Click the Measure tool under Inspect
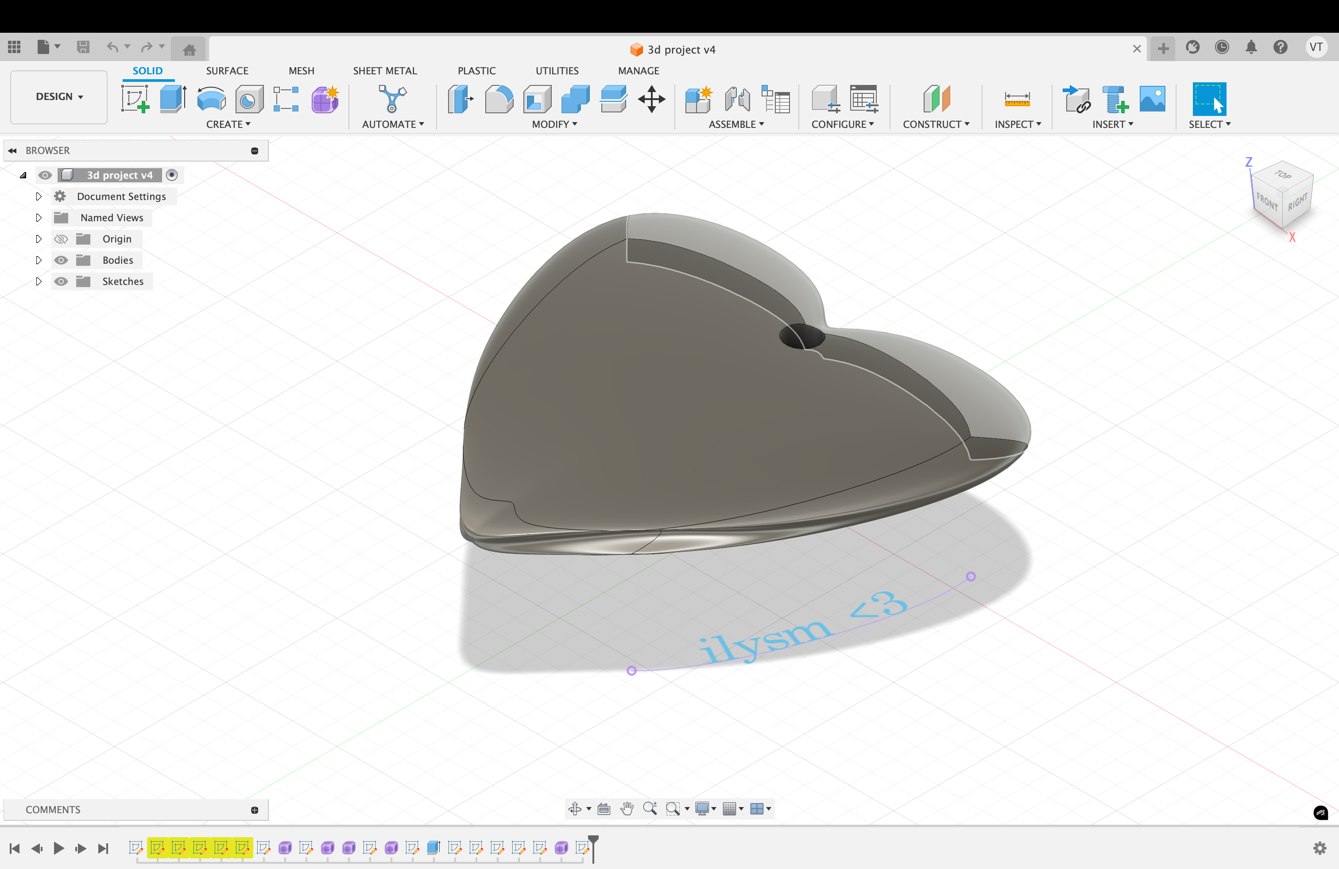The width and height of the screenshot is (1339, 869). [1017, 100]
